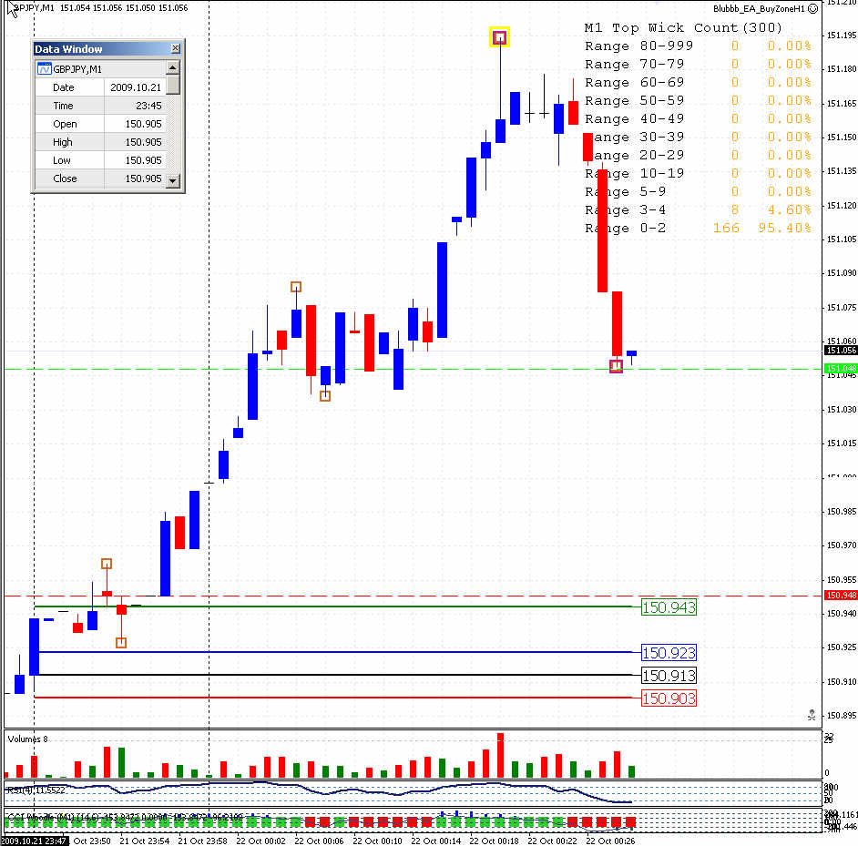Screen dimensions: 858x846
Task: Click the orange rectangle marker below the pullback candle
Action: [x=324, y=396]
